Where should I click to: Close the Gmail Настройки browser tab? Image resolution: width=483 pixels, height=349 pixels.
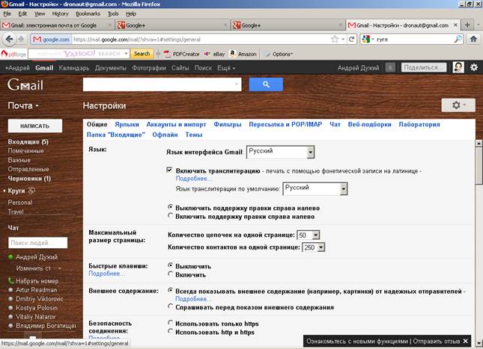coord(455,25)
